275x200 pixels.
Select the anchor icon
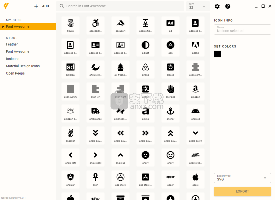tap(170, 113)
